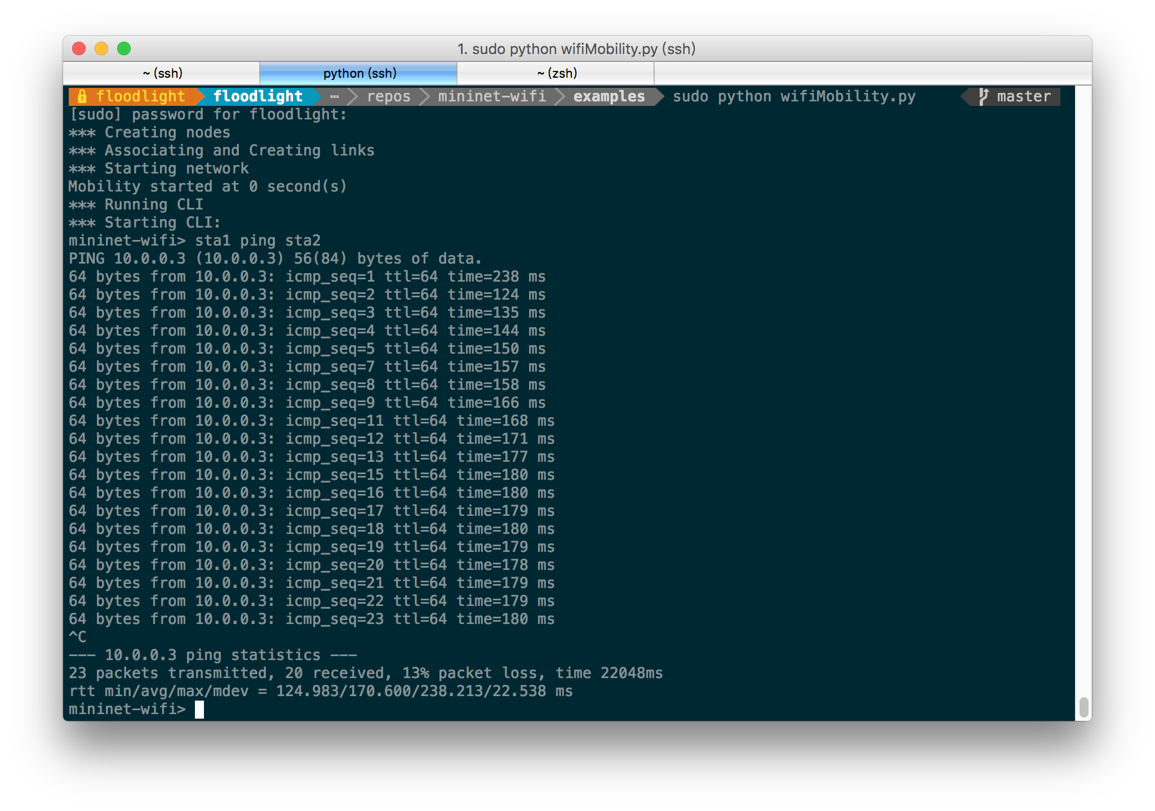Click the 'rtt min/avg/max/mdev' line
1155x811 pixels.
pyautogui.click(x=321, y=691)
